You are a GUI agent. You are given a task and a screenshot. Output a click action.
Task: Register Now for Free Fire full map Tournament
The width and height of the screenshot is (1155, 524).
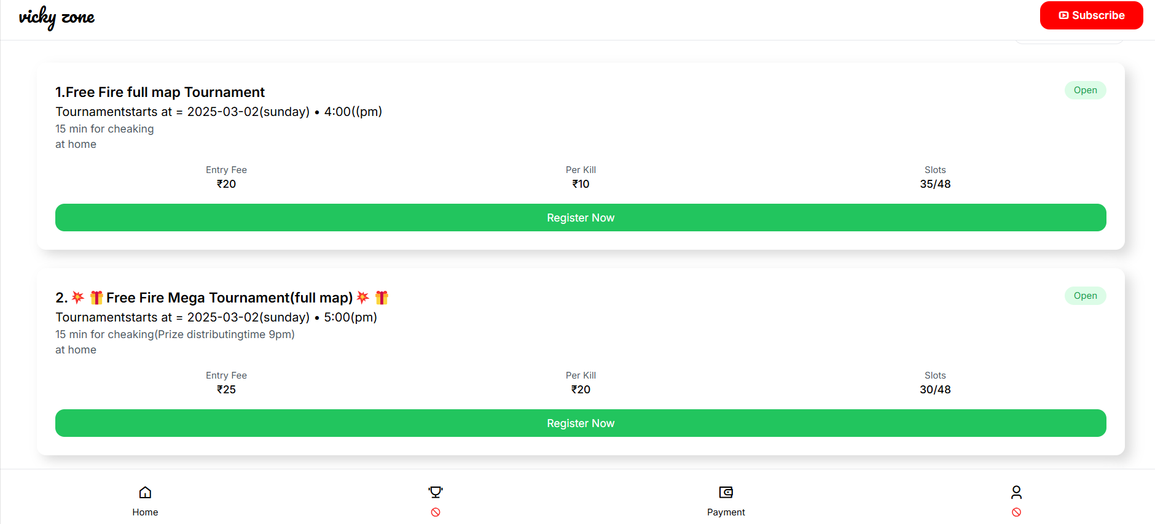coord(581,218)
